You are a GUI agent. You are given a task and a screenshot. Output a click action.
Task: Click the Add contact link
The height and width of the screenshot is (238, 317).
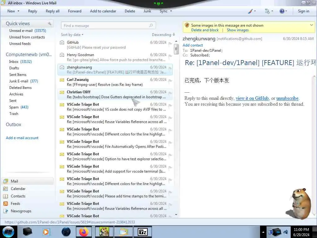click(x=193, y=45)
